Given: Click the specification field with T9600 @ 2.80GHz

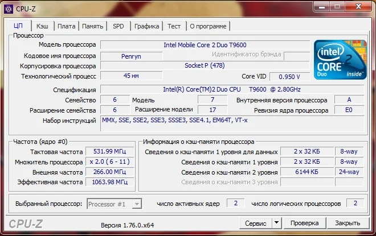Looking at the screenshot, I should tap(232, 89).
